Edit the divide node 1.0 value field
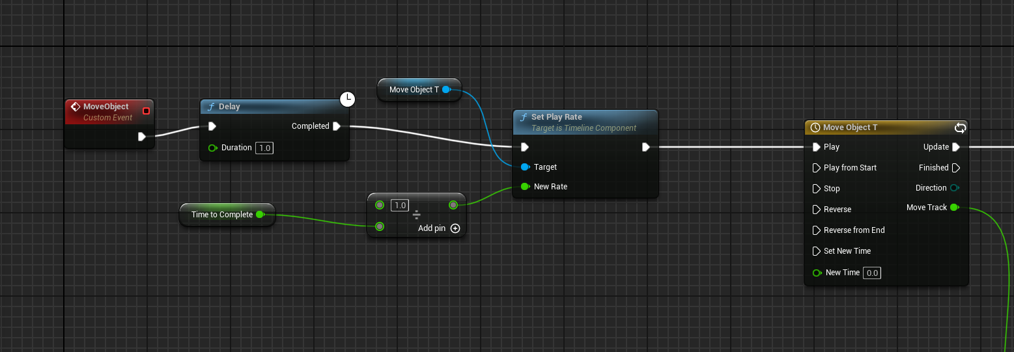Image resolution: width=1014 pixels, height=352 pixels. tap(399, 205)
